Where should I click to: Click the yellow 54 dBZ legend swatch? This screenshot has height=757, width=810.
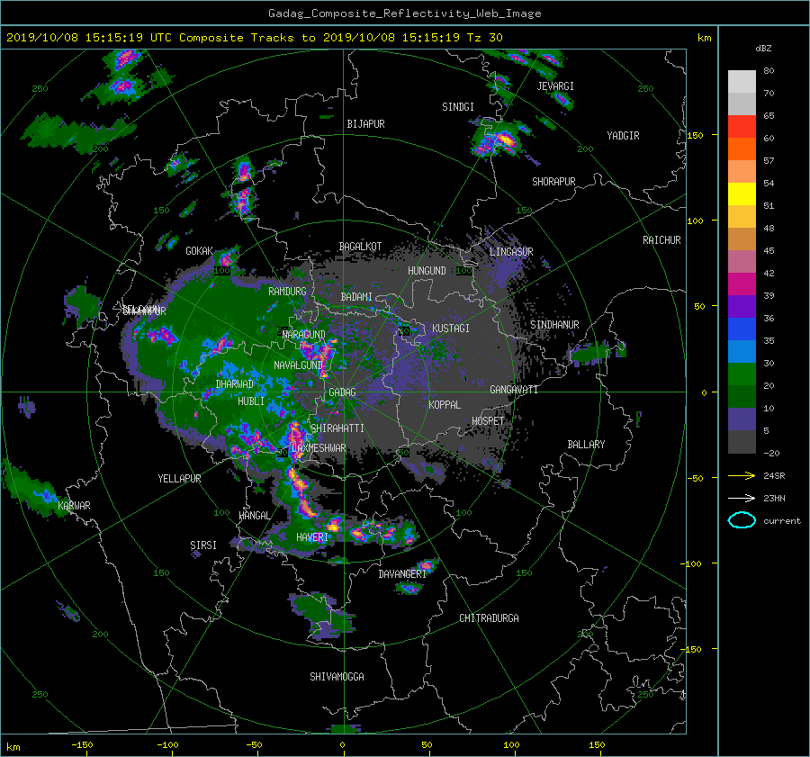tap(742, 194)
